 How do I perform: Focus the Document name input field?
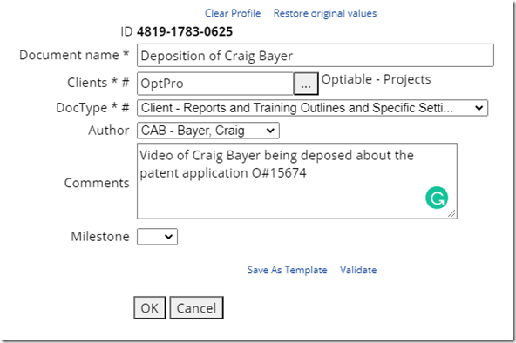[316, 56]
